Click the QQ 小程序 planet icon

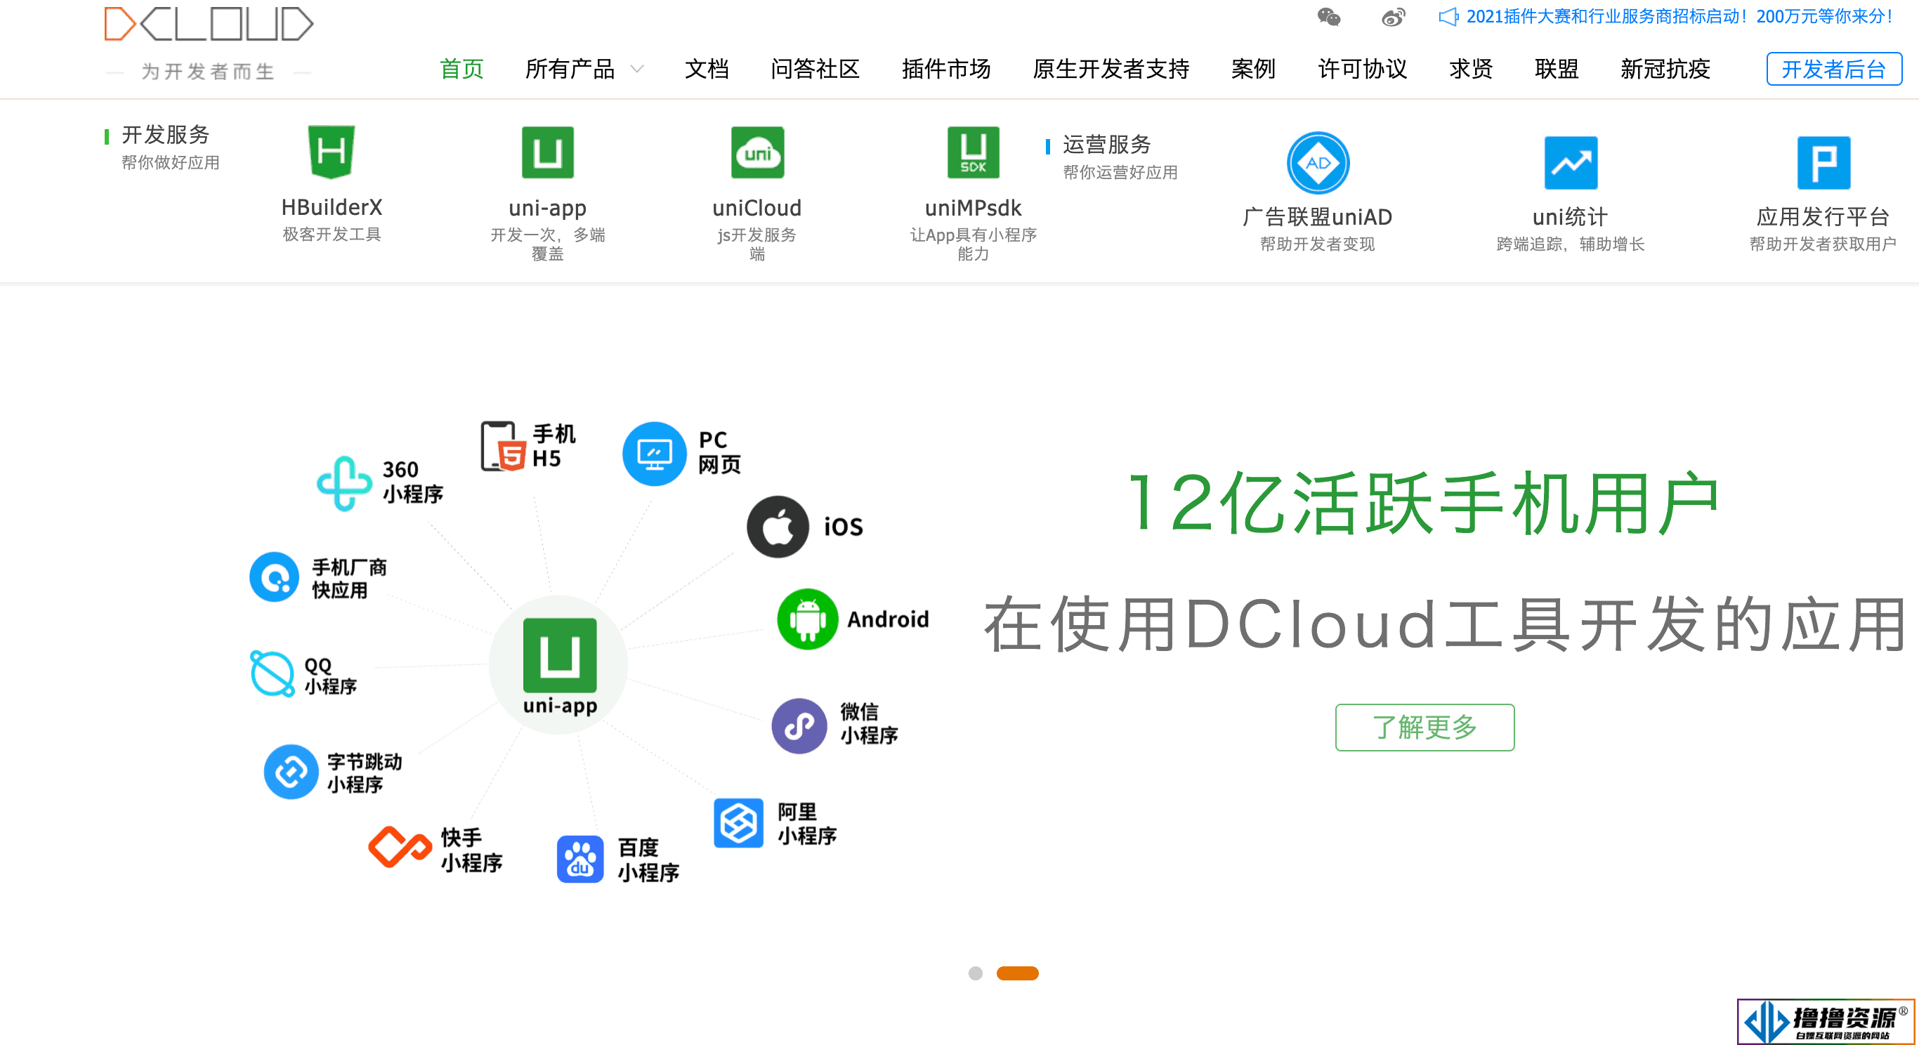click(272, 673)
